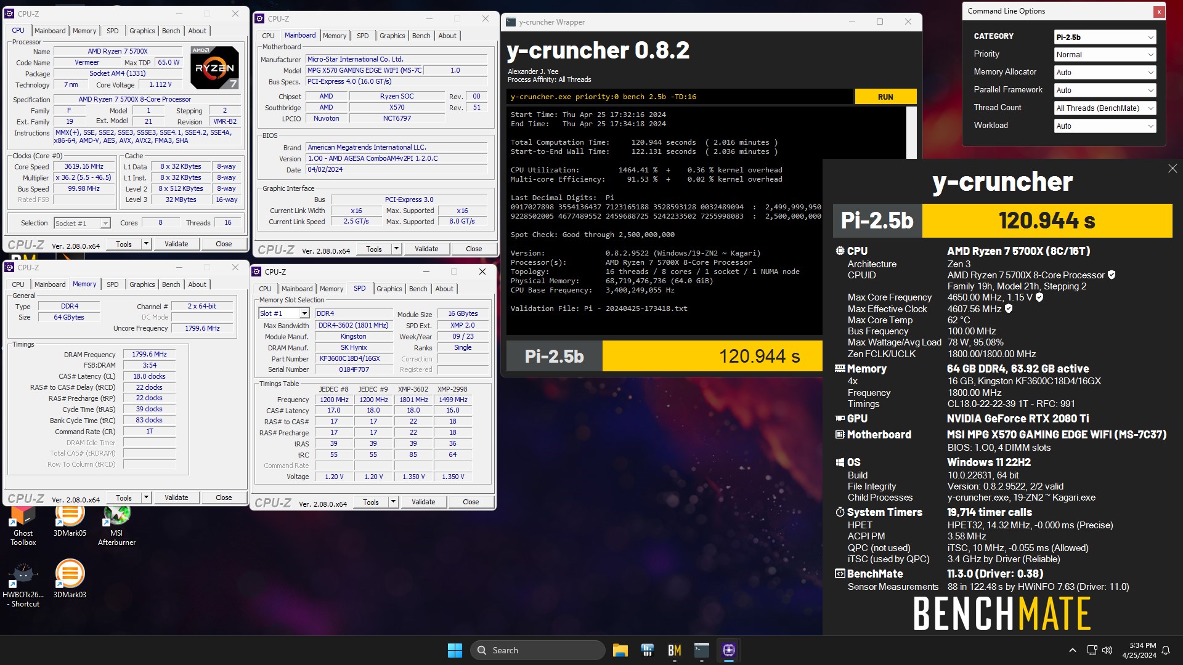Click the verified shield next to Max Core Frequency
The width and height of the screenshot is (1183, 665).
1039,297
